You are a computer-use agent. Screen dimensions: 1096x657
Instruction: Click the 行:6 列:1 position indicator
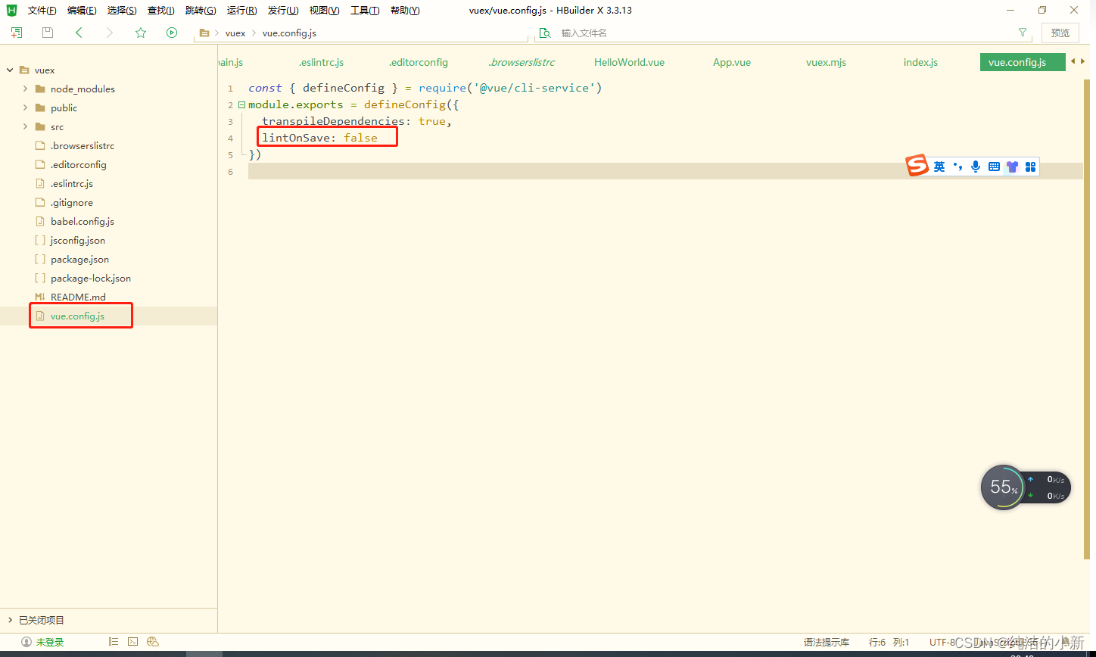pos(889,642)
